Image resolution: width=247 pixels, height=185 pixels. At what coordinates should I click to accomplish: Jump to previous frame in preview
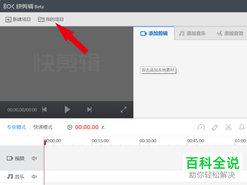(44, 110)
